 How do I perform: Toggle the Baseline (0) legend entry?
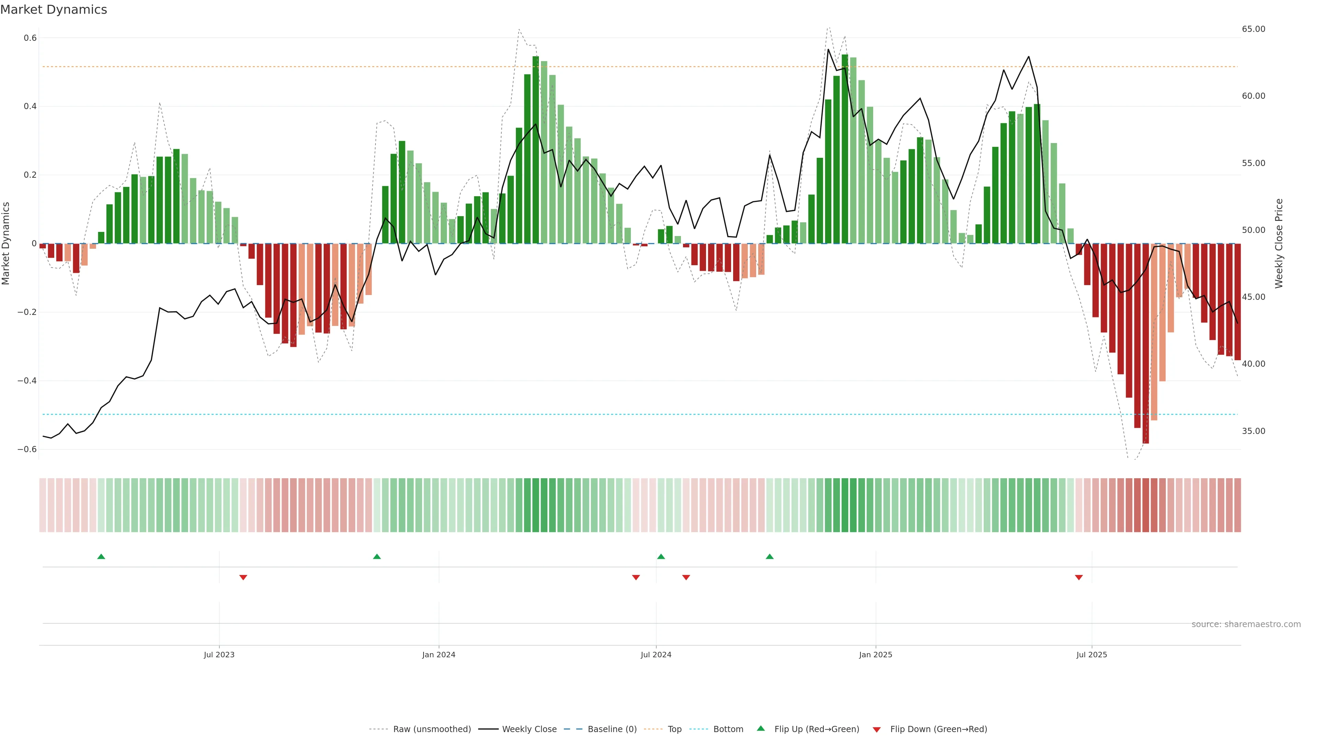[x=612, y=729]
